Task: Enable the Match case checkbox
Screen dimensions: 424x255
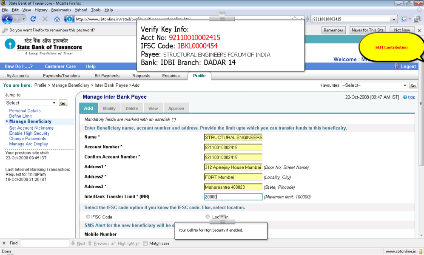Action: pos(145,244)
